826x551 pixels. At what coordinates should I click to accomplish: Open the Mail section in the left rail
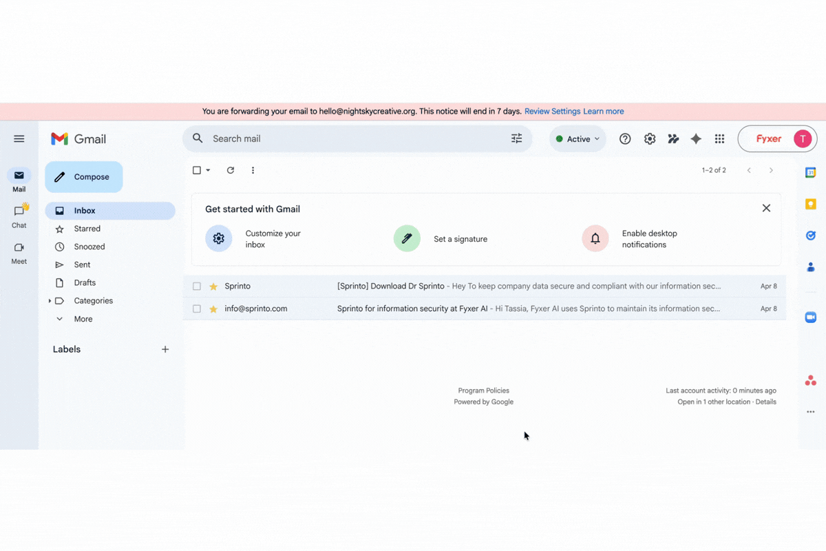pyautogui.click(x=19, y=180)
